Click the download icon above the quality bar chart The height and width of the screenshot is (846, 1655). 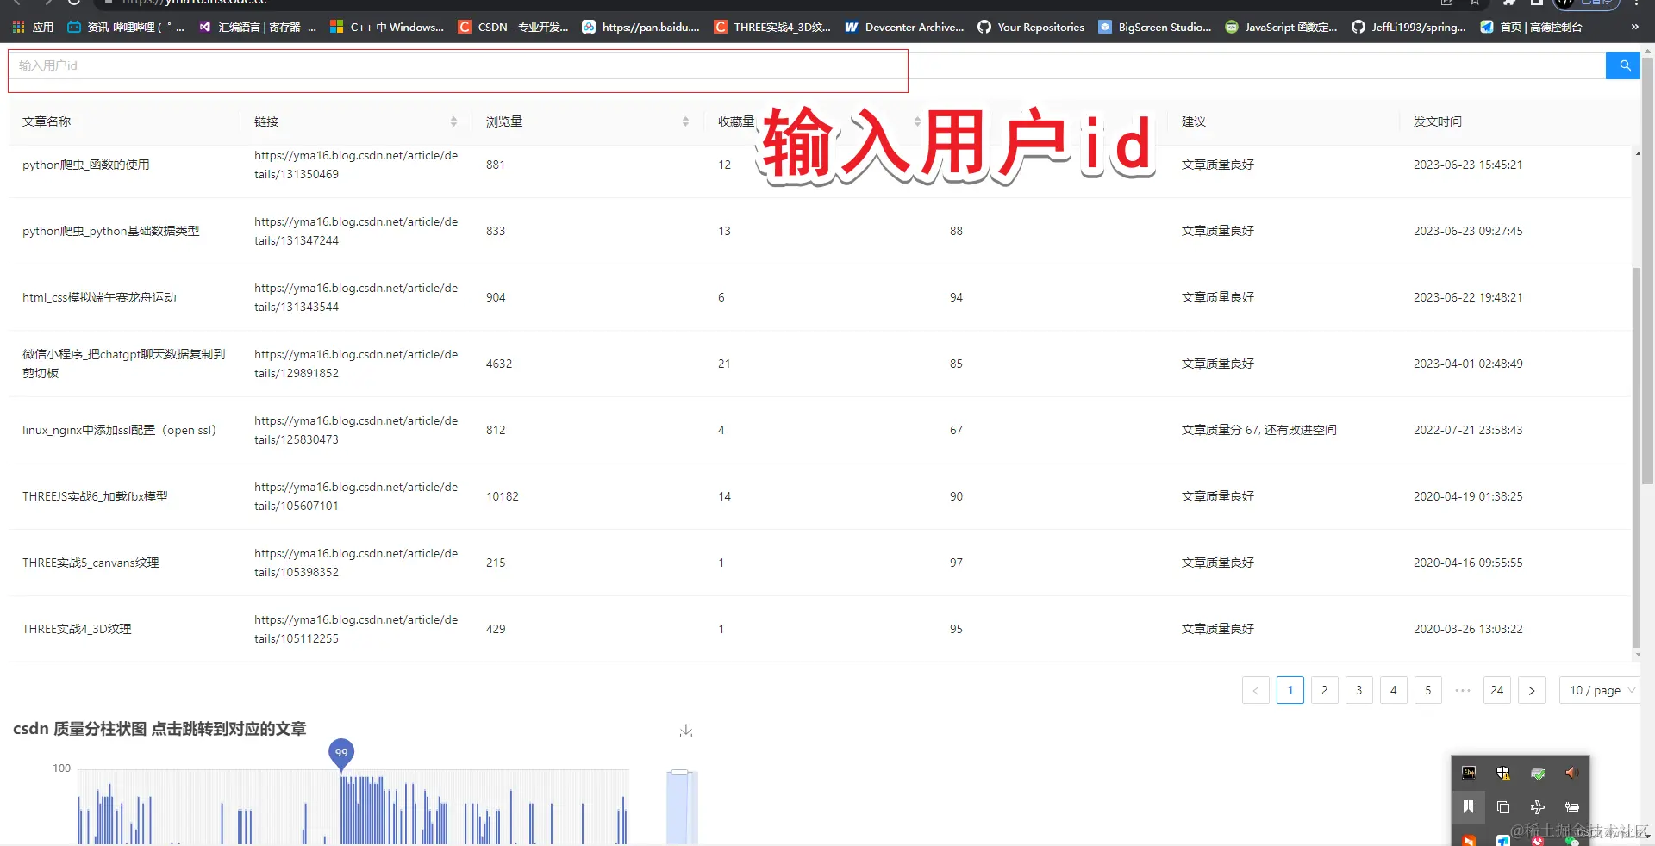click(685, 730)
